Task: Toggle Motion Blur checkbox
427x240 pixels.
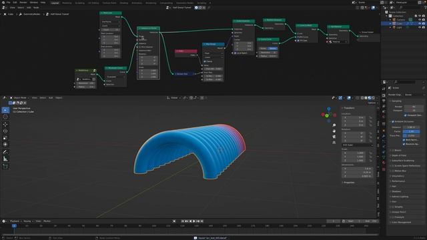Action: 393,171
